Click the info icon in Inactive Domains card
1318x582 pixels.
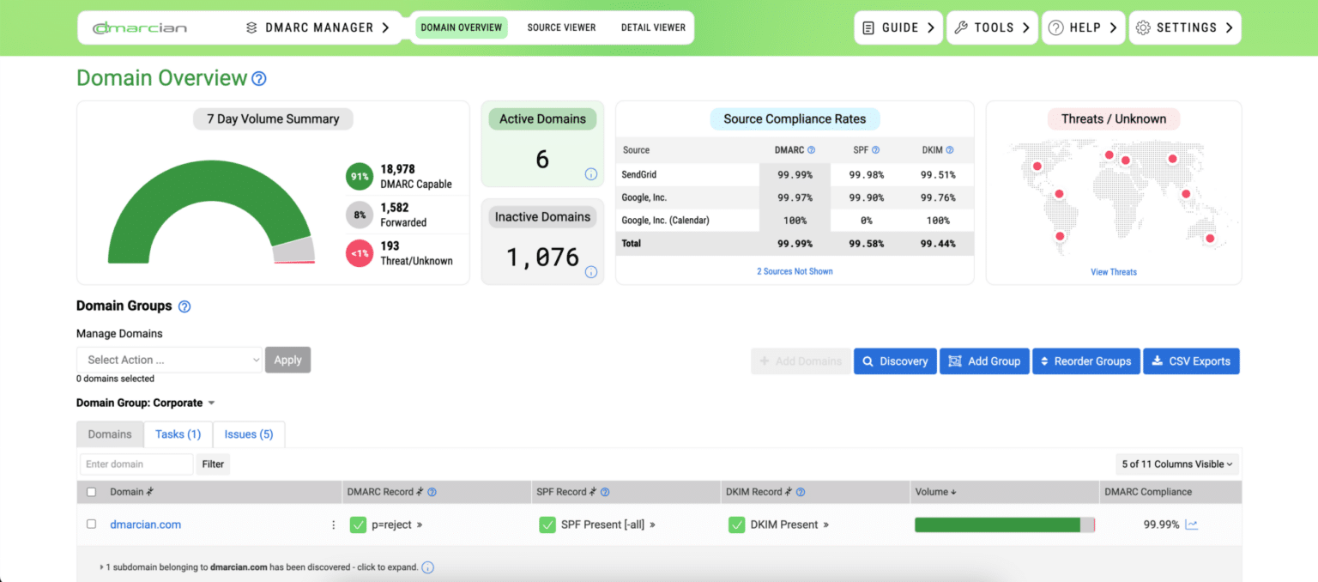(590, 272)
